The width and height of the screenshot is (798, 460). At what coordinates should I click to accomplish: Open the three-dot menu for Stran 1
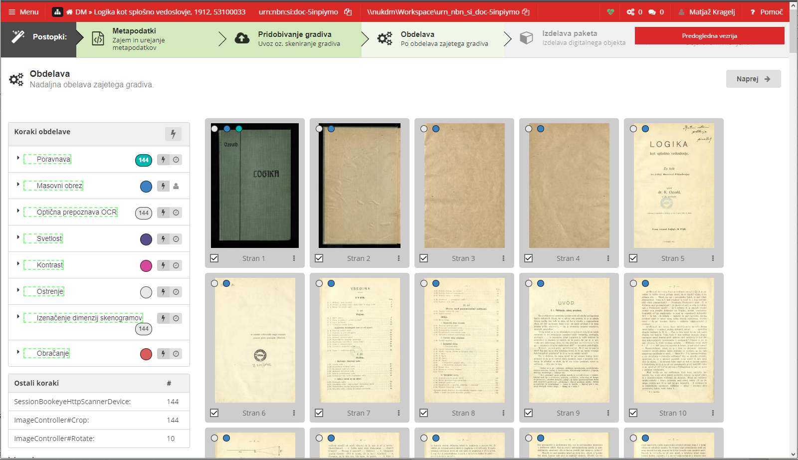[x=294, y=258]
